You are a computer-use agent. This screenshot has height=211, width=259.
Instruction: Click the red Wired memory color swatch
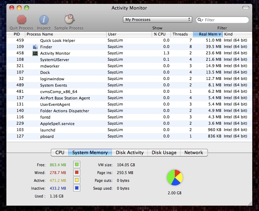(77, 173)
